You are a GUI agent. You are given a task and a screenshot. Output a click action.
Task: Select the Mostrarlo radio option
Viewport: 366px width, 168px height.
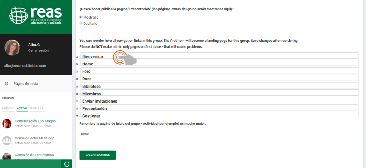point(81,17)
